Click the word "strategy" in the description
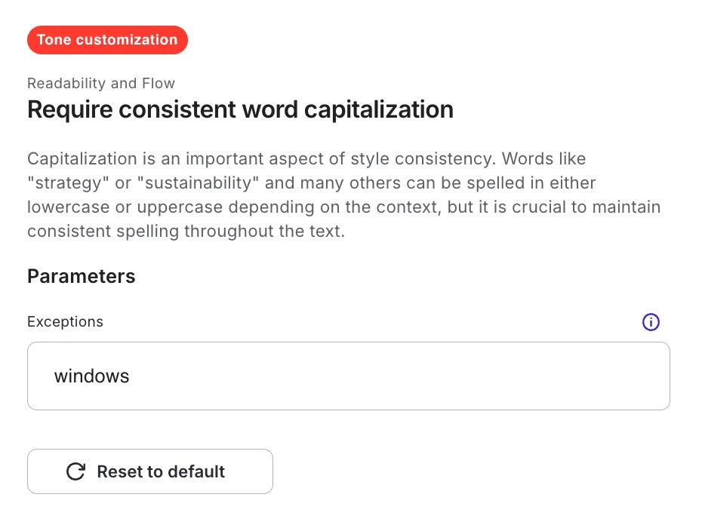Viewport: 702px width, 528px height. click(68, 183)
